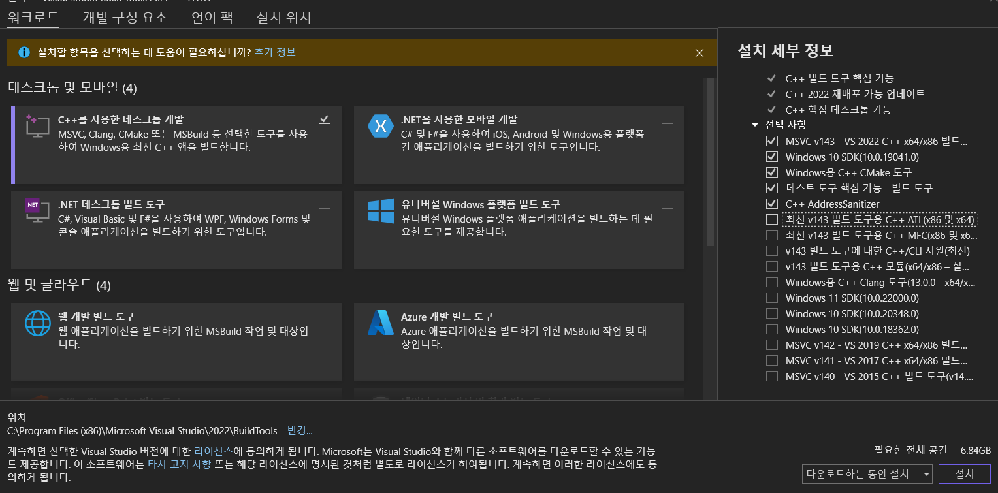Screen dimensions: 998x493
Task: Check Windows용 C++ Clang 도구 option
Action: [772, 282]
